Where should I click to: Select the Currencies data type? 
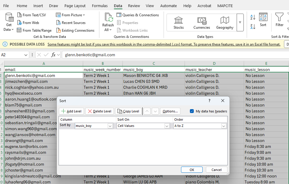click(x=202, y=23)
